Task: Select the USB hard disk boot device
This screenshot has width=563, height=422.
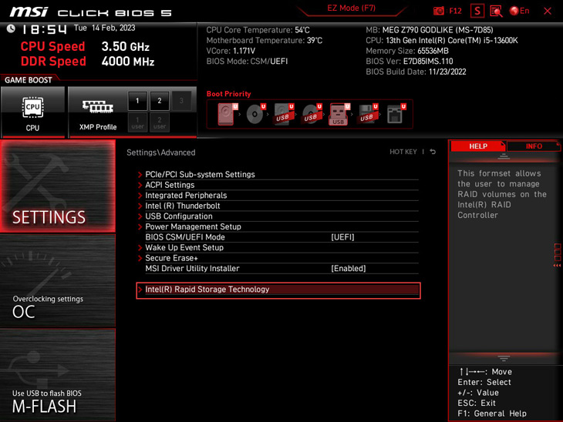Action: click(x=284, y=114)
